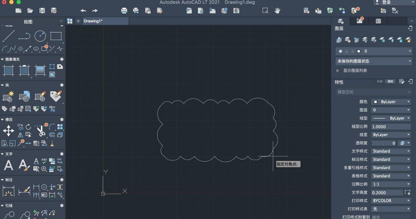Click the Multiline Text tool
Screen dimensions: 416x219
[8, 165]
